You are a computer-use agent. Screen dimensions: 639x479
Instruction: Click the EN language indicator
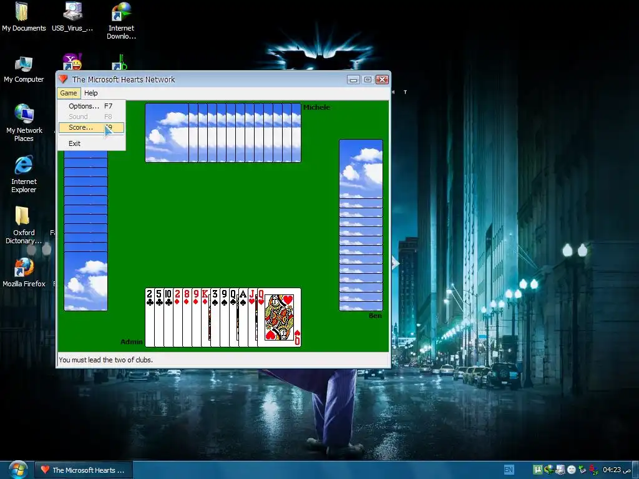pyautogui.click(x=509, y=470)
